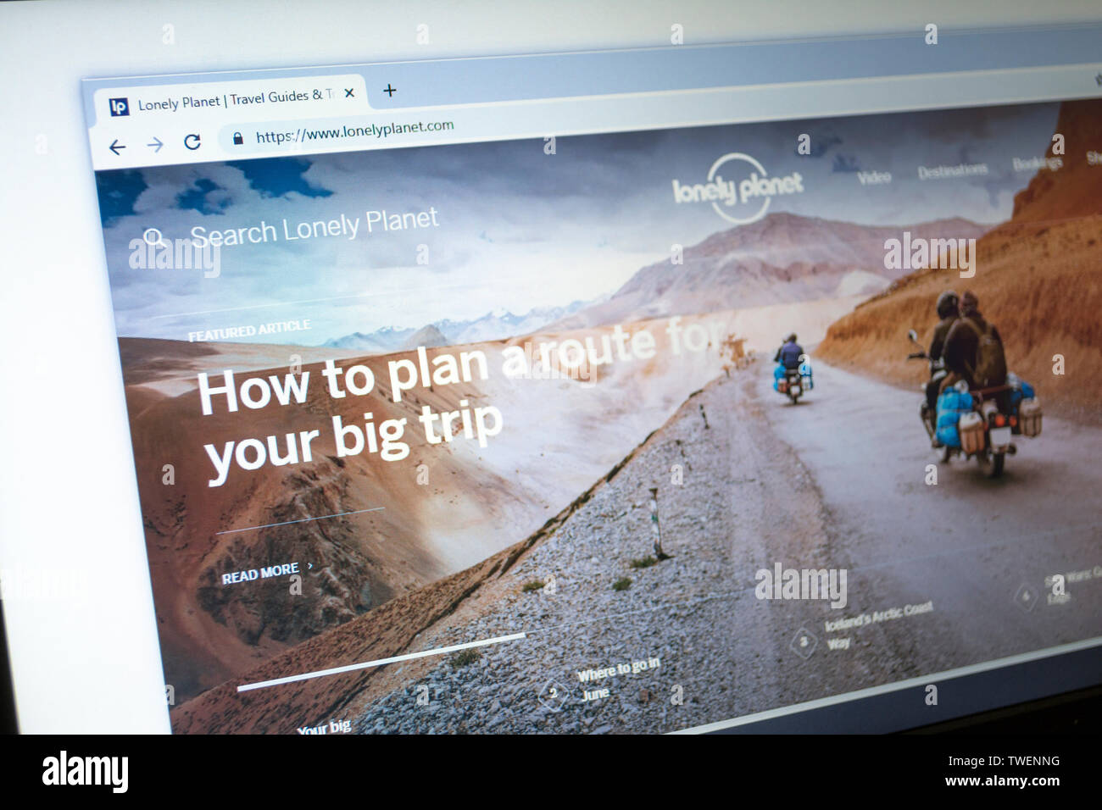
Task: Open the Bookings menu item
Action: coord(1037,163)
